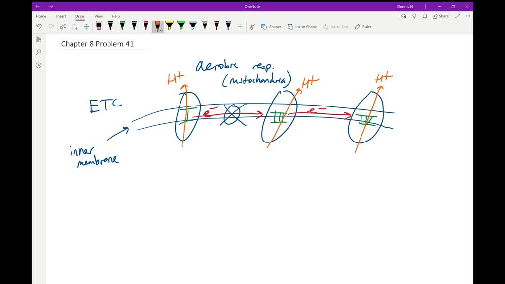Open the Shapes gallery

click(x=271, y=27)
